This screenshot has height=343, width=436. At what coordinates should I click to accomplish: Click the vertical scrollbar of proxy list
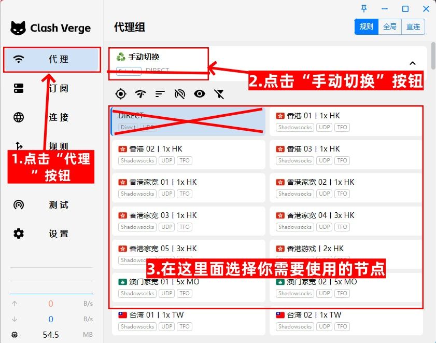(x=433, y=56)
